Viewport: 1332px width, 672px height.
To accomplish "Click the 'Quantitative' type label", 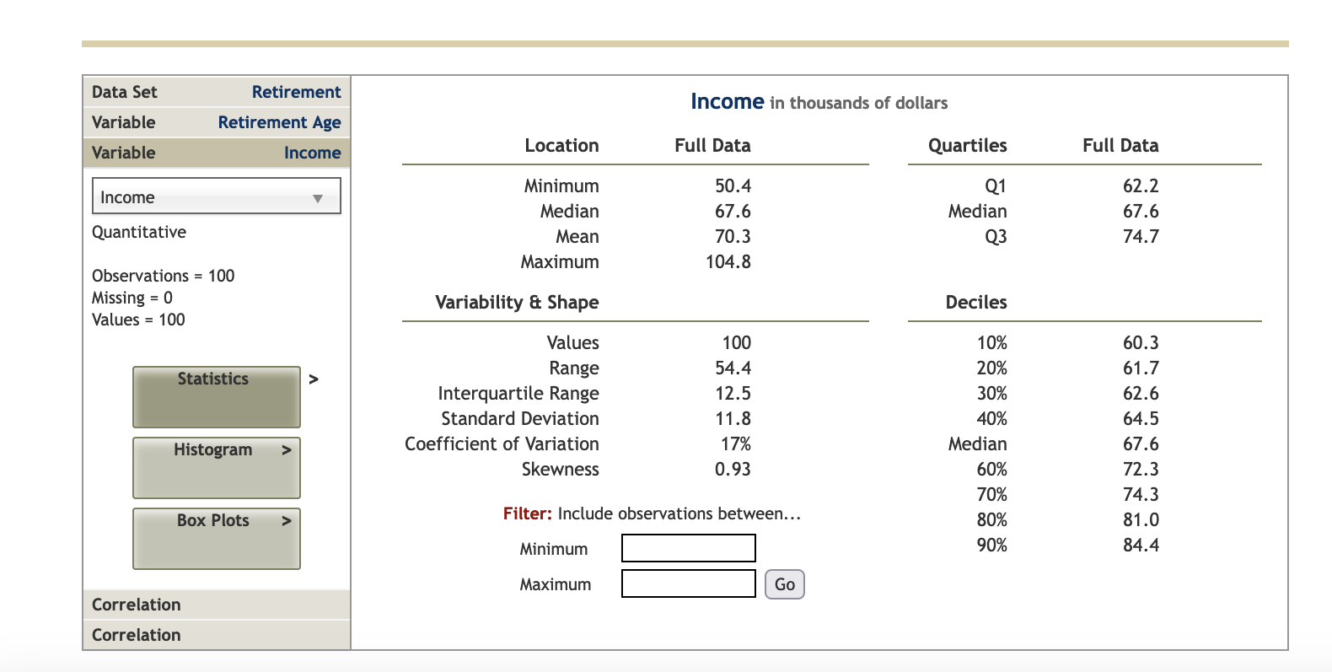I will point(139,232).
